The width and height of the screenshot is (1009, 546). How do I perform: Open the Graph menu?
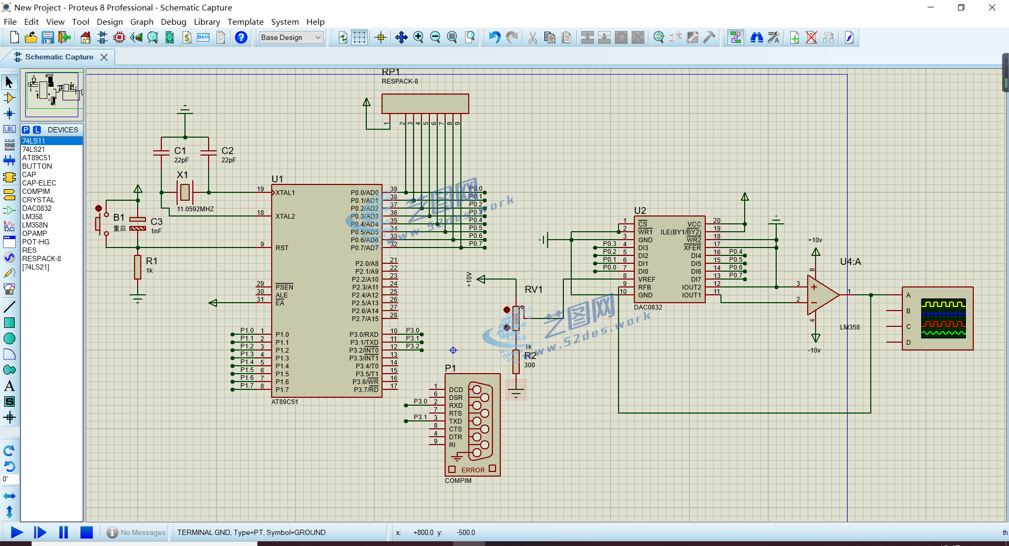point(142,22)
